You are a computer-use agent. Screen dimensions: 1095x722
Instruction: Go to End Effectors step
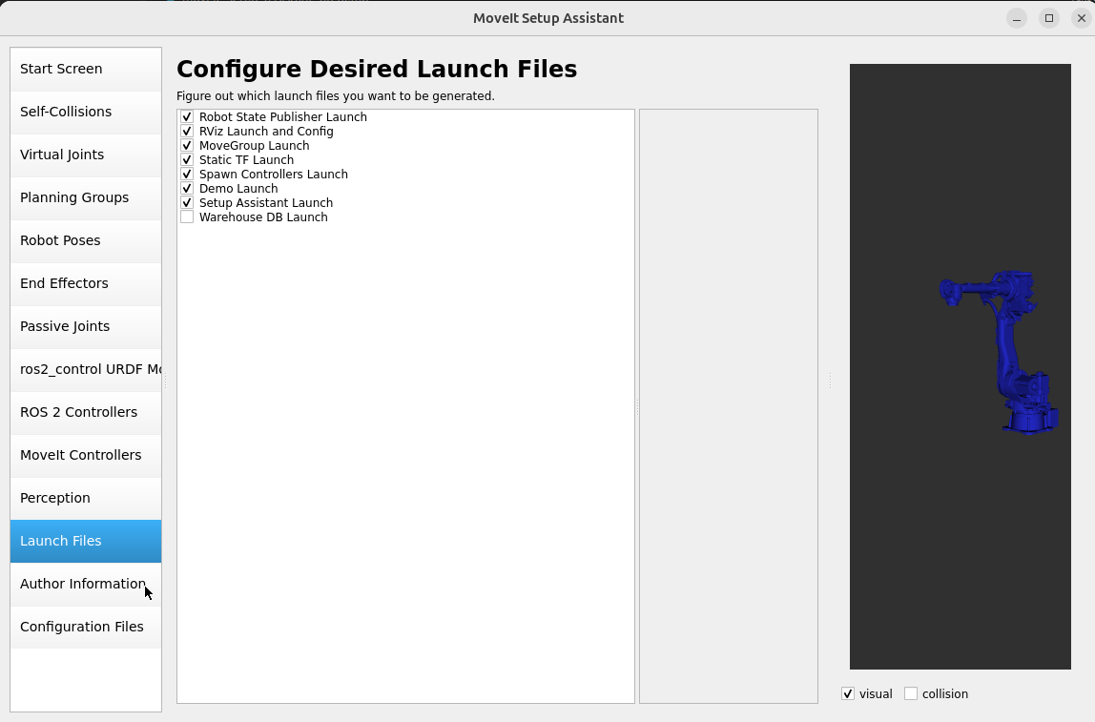pyautogui.click(x=86, y=283)
